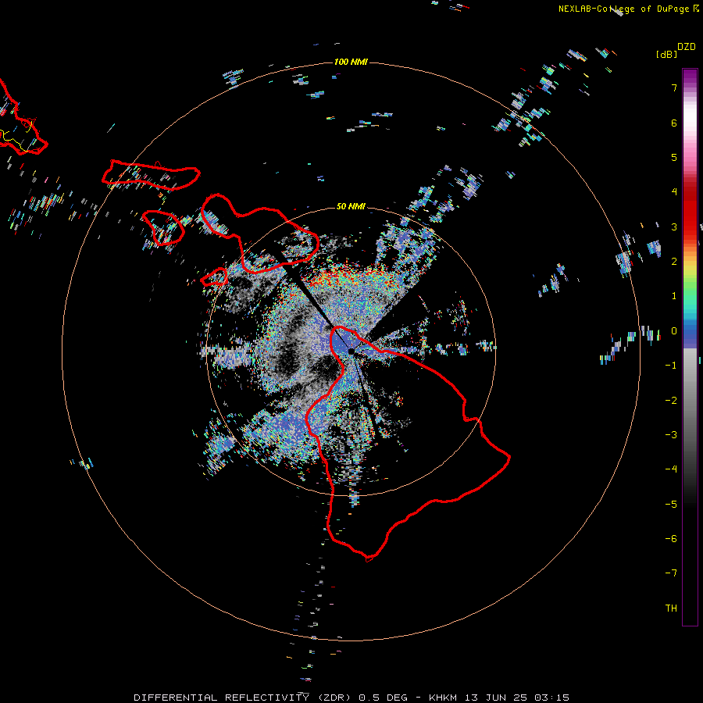
Task: Click the KHKM 13 JUN 25 03:15 timestamp
Action: (499, 698)
